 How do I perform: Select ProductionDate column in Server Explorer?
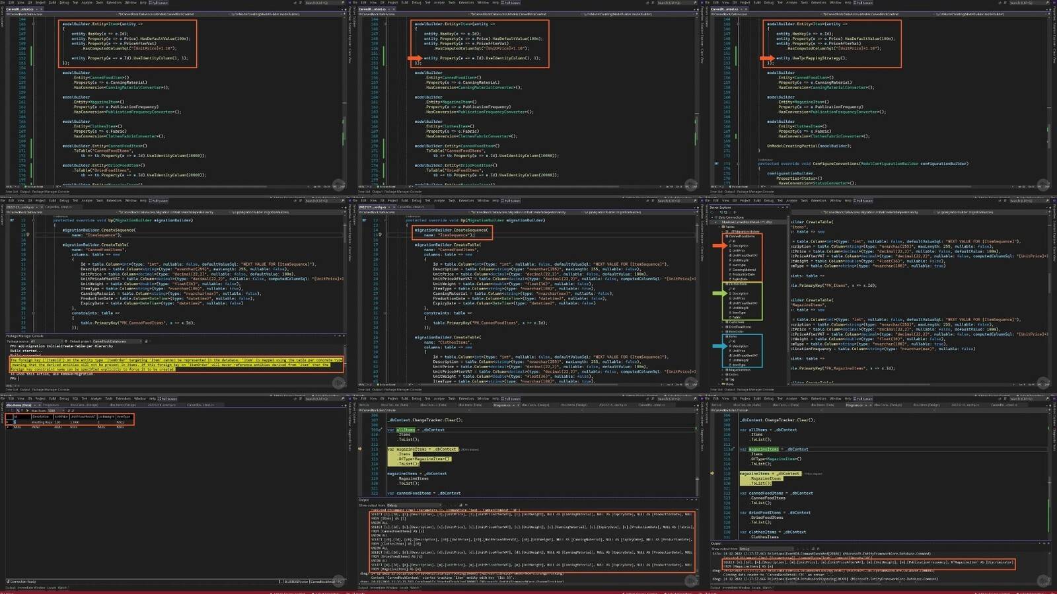tap(743, 274)
